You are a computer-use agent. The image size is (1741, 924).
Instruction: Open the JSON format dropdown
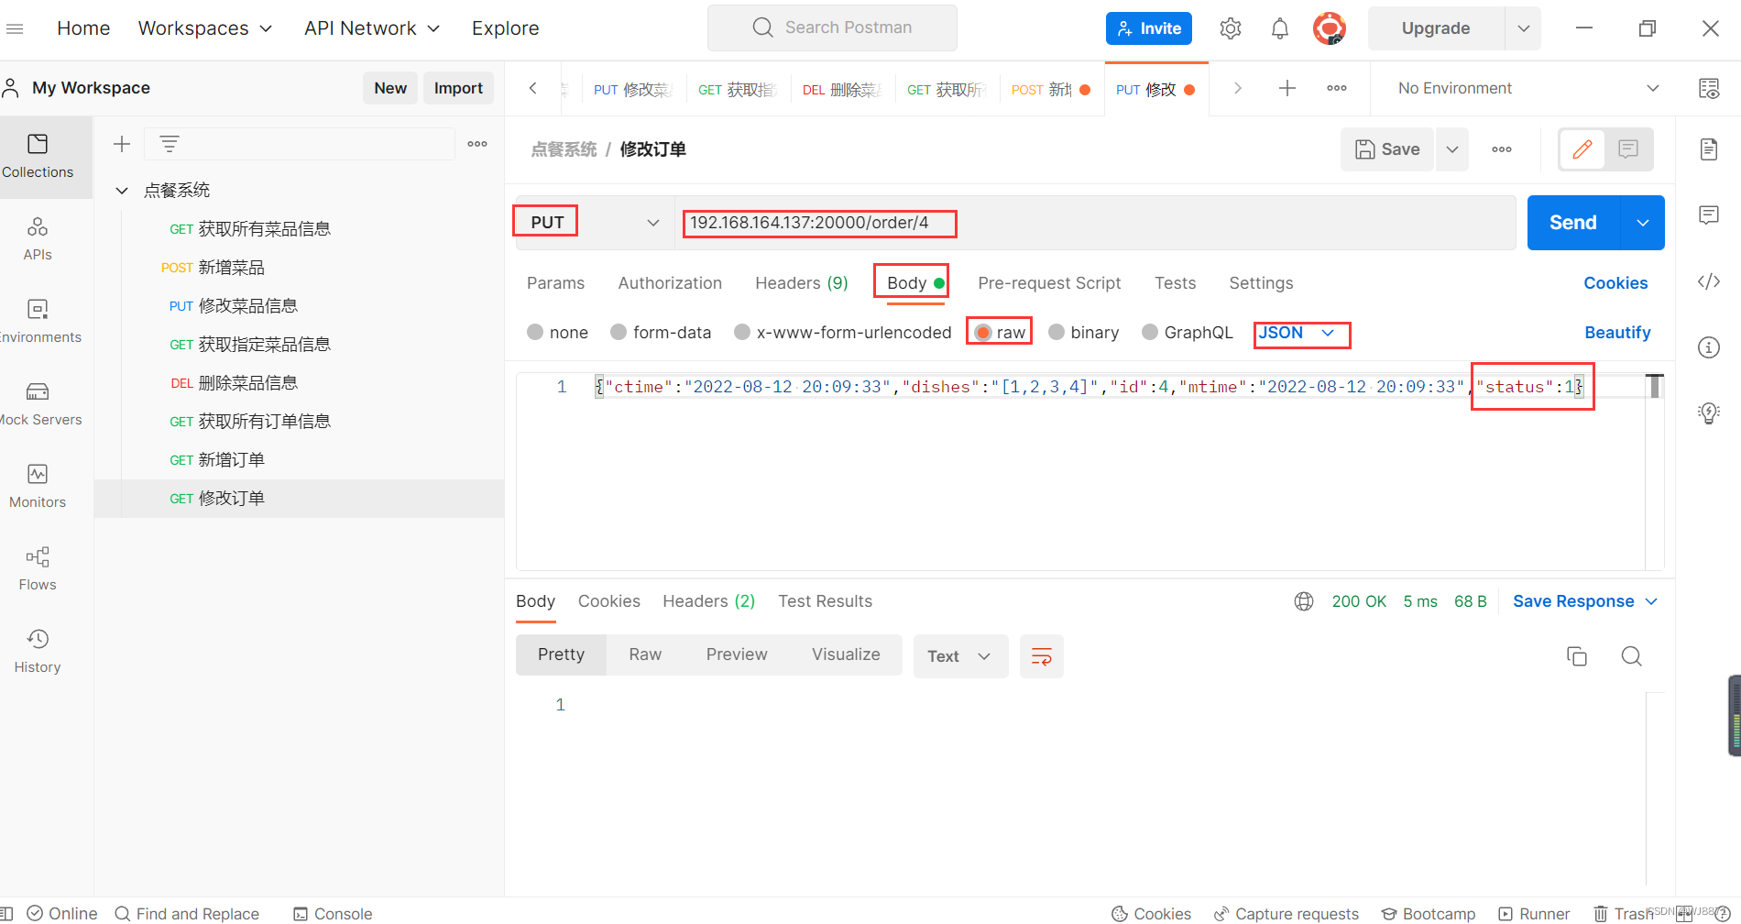1300,333
